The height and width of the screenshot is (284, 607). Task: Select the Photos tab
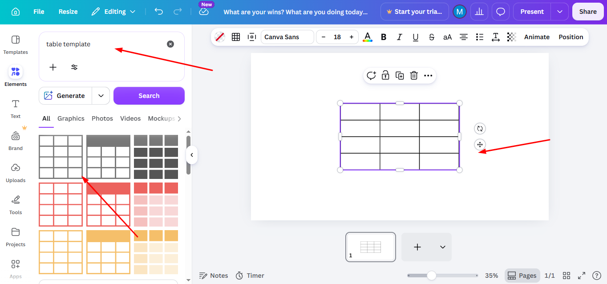click(102, 118)
